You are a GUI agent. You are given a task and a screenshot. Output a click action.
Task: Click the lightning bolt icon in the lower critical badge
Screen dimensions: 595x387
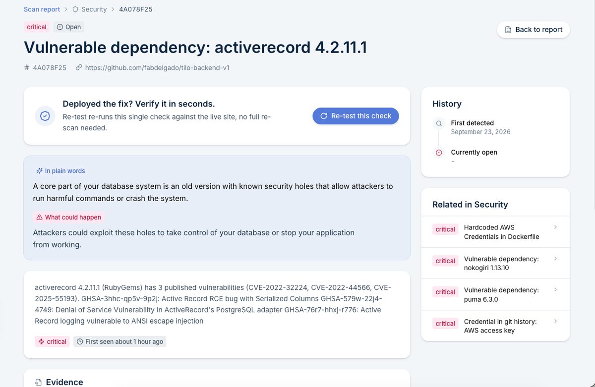point(42,341)
